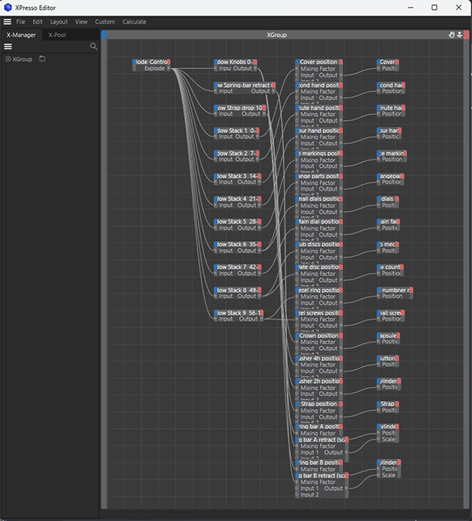Viewport: 472px width, 521px height.
Task: Click blue input corner of Stack 5 node
Action: coord(215,222)
